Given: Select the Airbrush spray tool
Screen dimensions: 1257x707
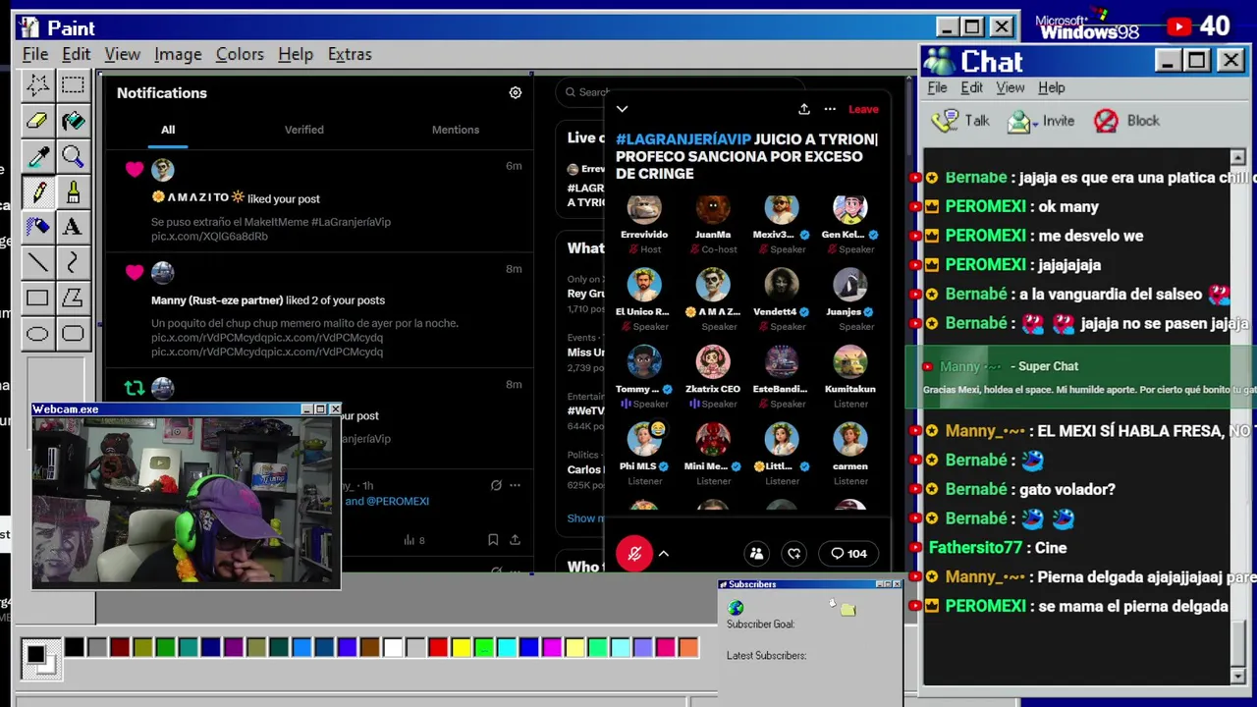Looking at the screenshot, I should click(37, 227).
